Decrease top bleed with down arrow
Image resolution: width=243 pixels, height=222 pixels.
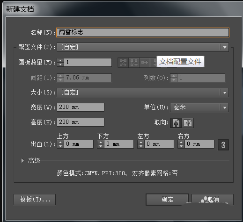60,146
